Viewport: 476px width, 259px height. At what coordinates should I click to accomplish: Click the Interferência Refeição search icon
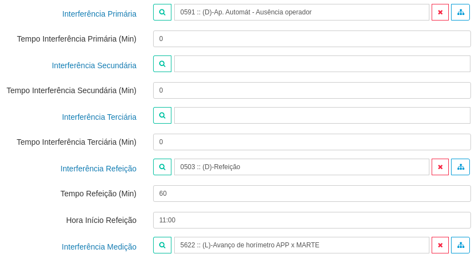coord(162,167)
